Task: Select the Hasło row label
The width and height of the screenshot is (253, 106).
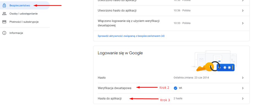Action: tap(102, 78)
